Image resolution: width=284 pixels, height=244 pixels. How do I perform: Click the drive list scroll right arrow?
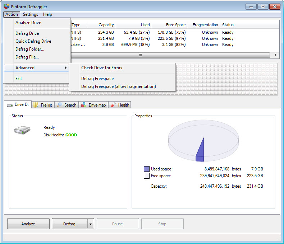276,55
